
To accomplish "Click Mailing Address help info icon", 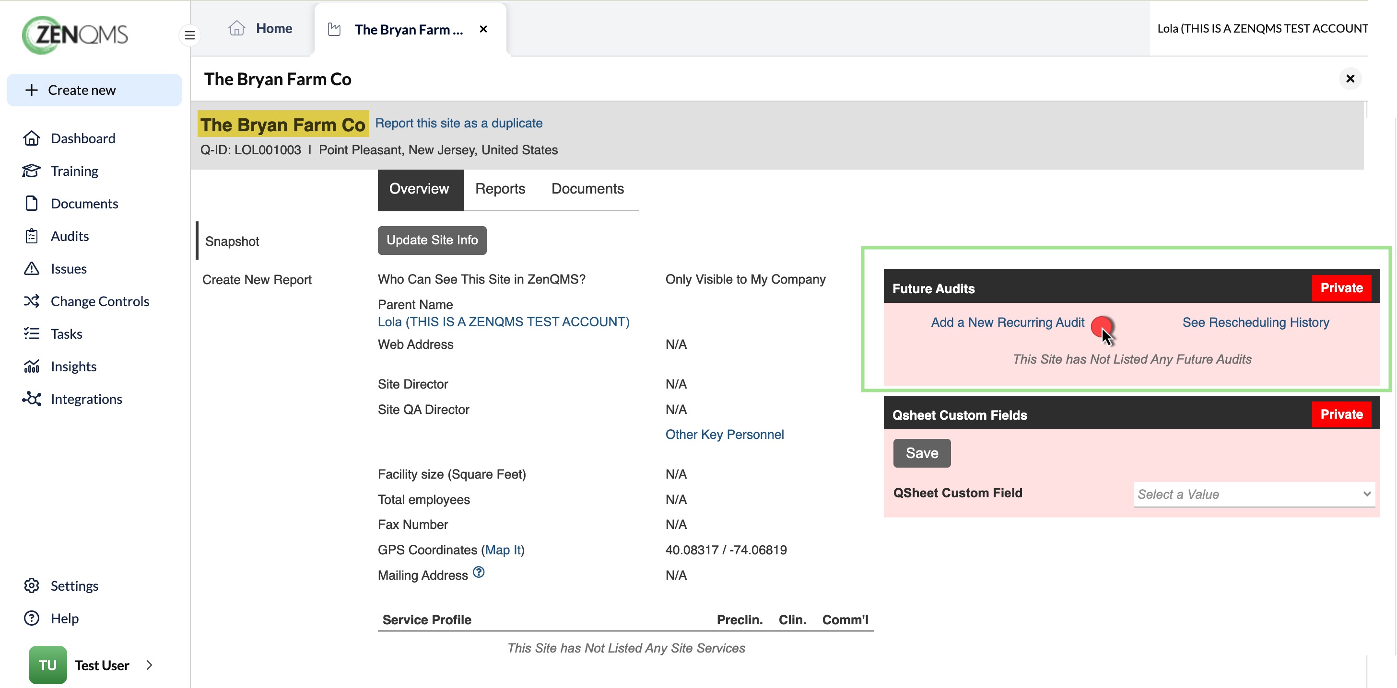I will pos(478,572).
